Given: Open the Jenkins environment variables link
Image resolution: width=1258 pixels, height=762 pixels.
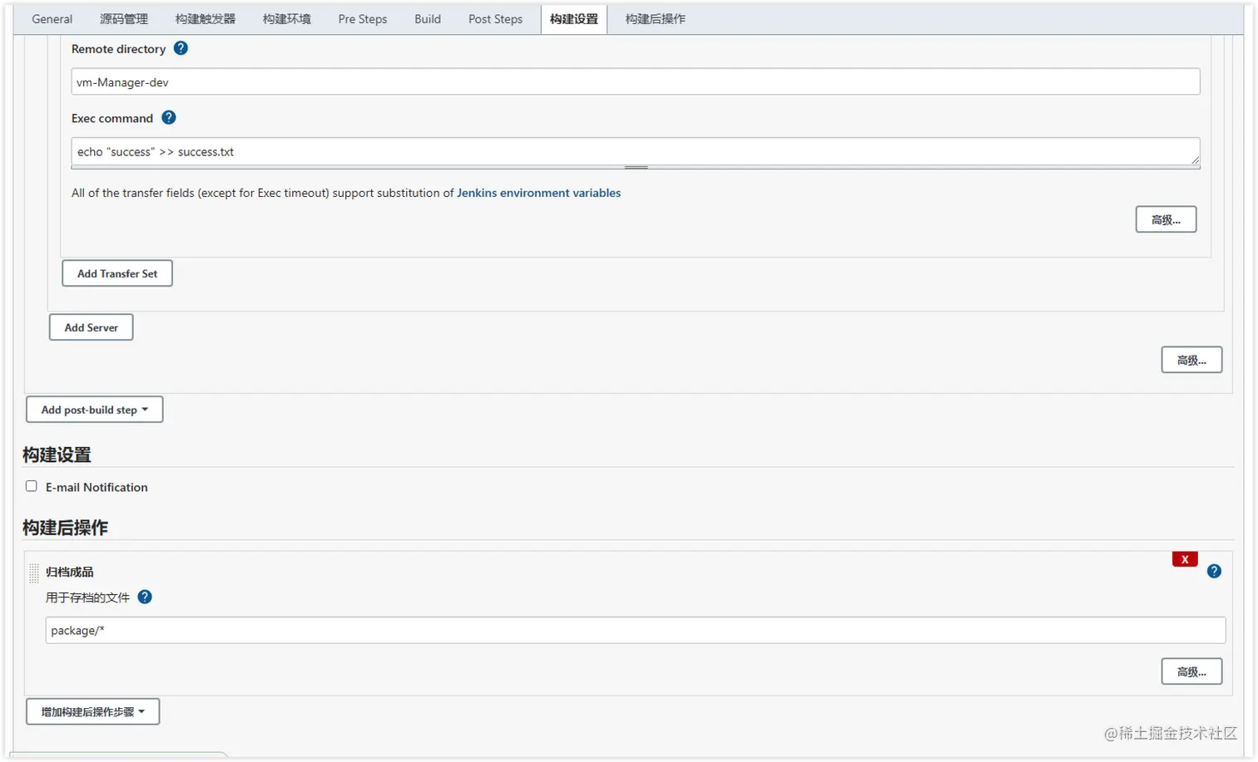Looking at the screenshot, I should point(539,193).
